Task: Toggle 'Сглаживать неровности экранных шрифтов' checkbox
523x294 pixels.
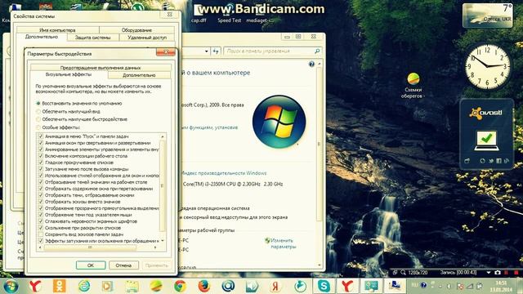Action: point(41,221)
